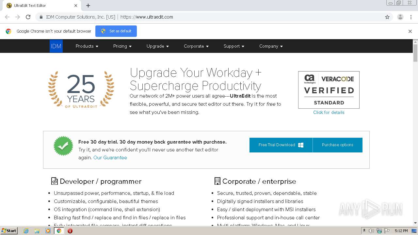
Task: Click the volume speaker tray icon
Action: point(371,231)
